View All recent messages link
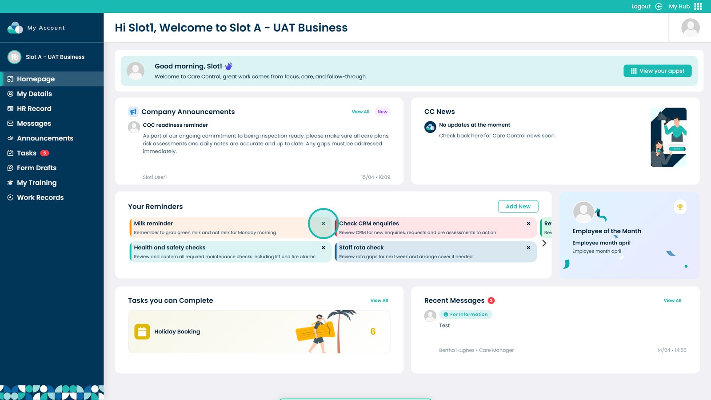Image resolution: width=711 pixels, height=400 pixels. 672,300
